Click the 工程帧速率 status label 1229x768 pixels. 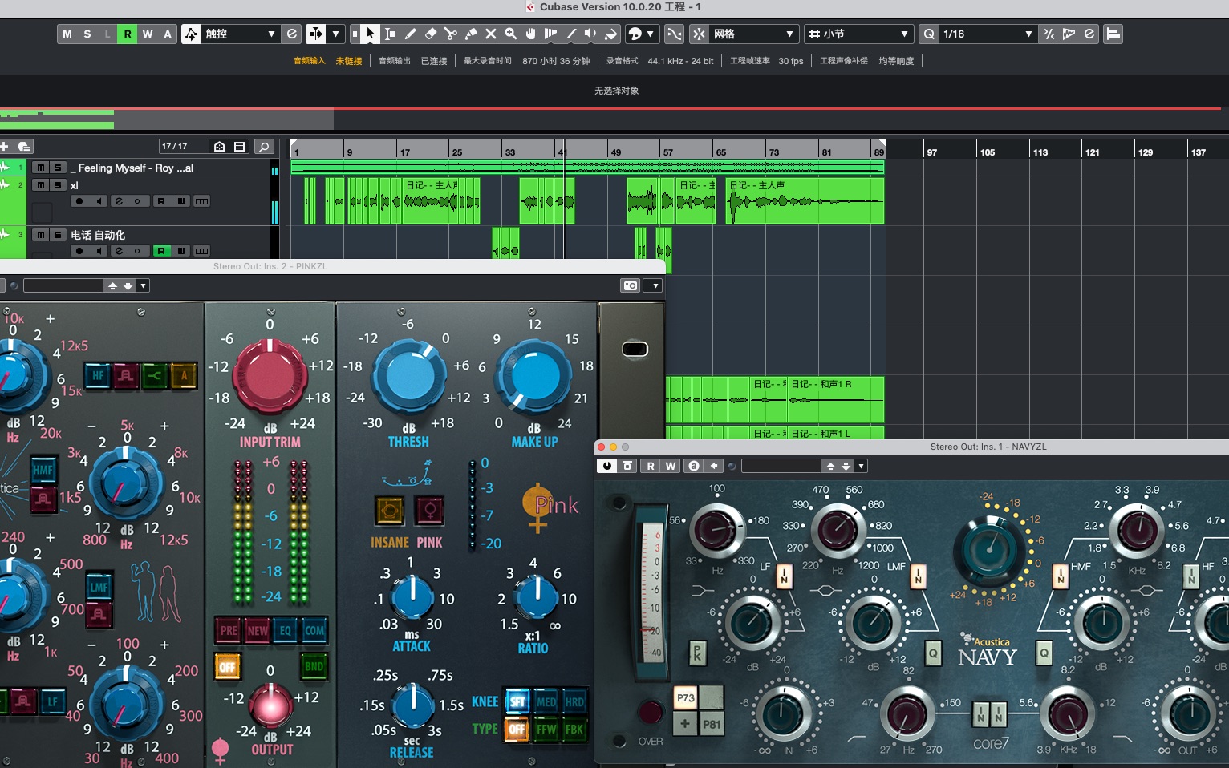click(x=749, y=61)
